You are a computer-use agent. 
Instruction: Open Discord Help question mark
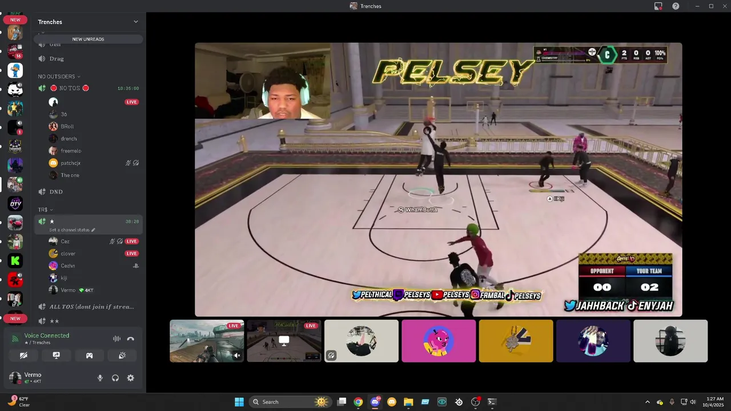(x=676, y=6)
